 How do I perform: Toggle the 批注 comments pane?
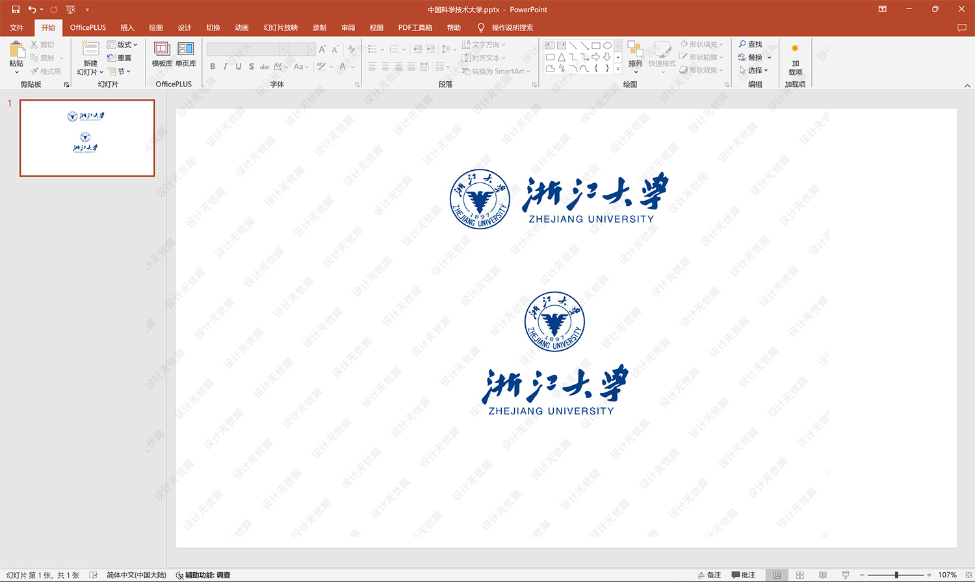[744, 575]
